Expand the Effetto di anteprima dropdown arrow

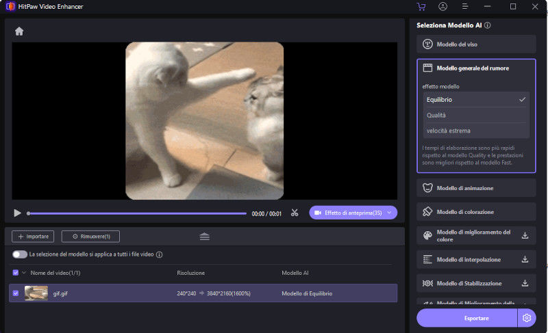tap(390, 213)
